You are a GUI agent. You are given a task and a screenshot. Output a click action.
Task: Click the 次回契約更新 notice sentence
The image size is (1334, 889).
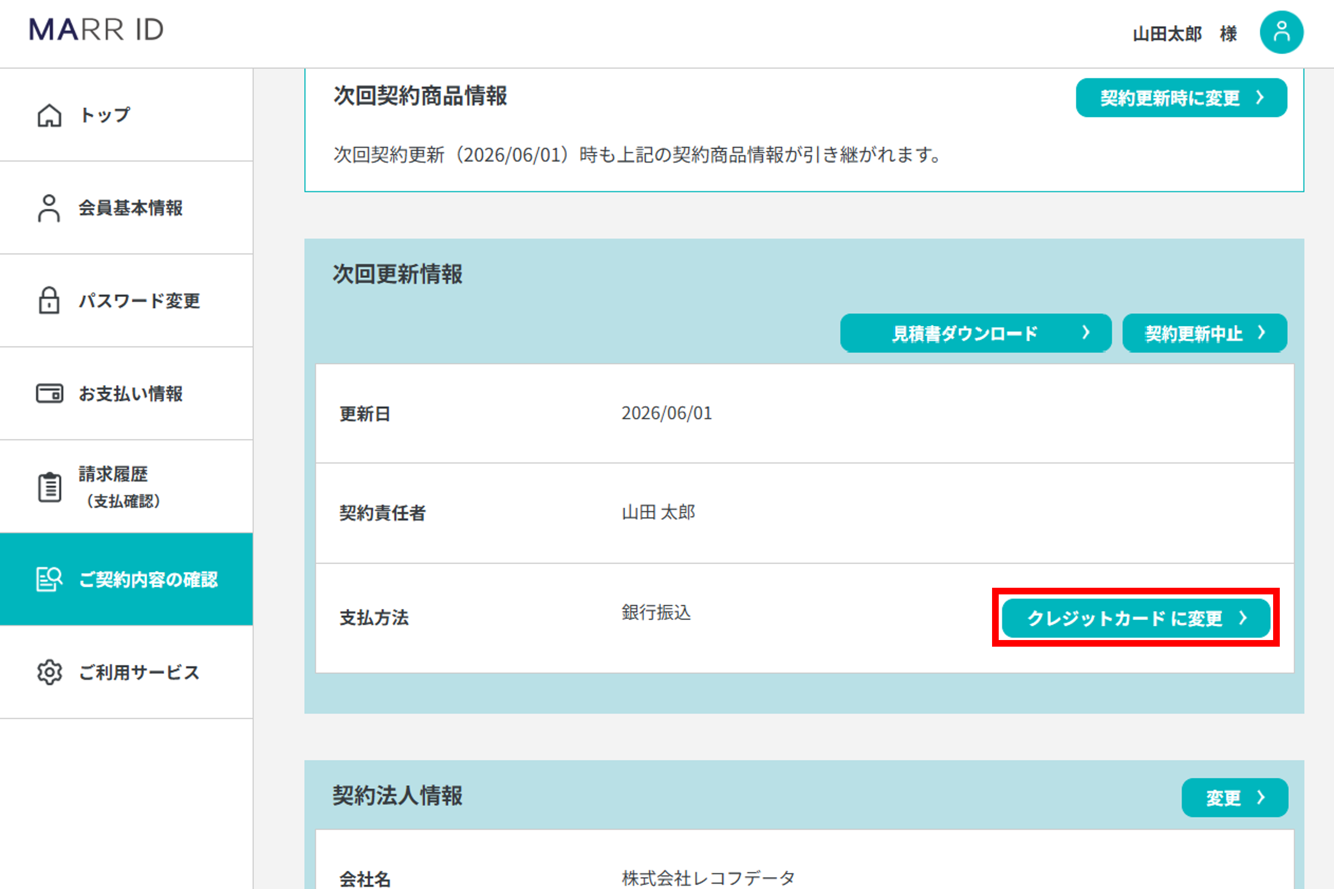[637, 154]
